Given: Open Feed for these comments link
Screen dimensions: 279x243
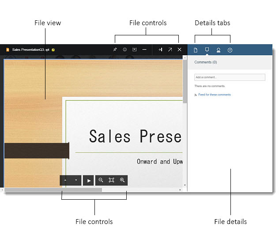Looking at the screenshot, I should tap(215, 95).
